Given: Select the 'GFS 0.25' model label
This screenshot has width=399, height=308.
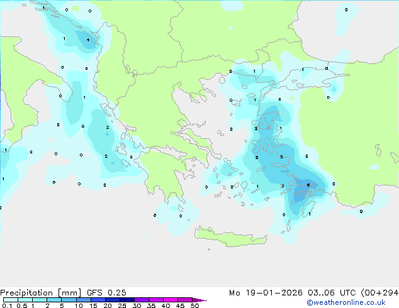Looking at the screenshot, I should coord(106,293).
